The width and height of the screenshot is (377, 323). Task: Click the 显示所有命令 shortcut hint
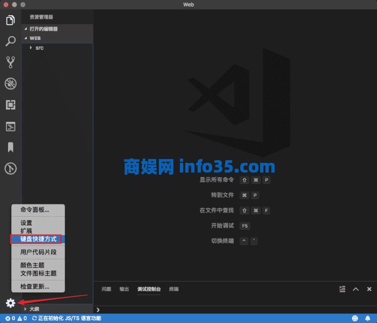pos(217,180)
